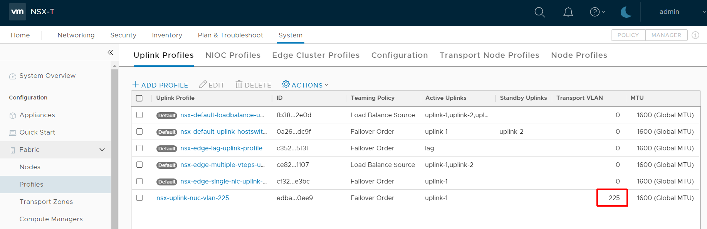Switch to Policy mode
Image resolution: width=707 pixels, height=229 pixels.
tap(628, 35)
